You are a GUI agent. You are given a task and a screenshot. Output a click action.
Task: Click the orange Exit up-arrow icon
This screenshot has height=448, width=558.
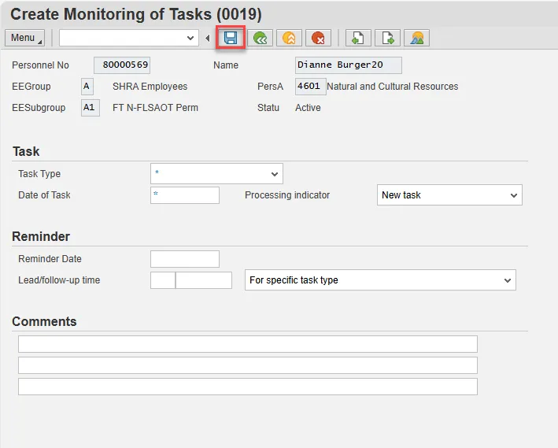coord(289,38)
